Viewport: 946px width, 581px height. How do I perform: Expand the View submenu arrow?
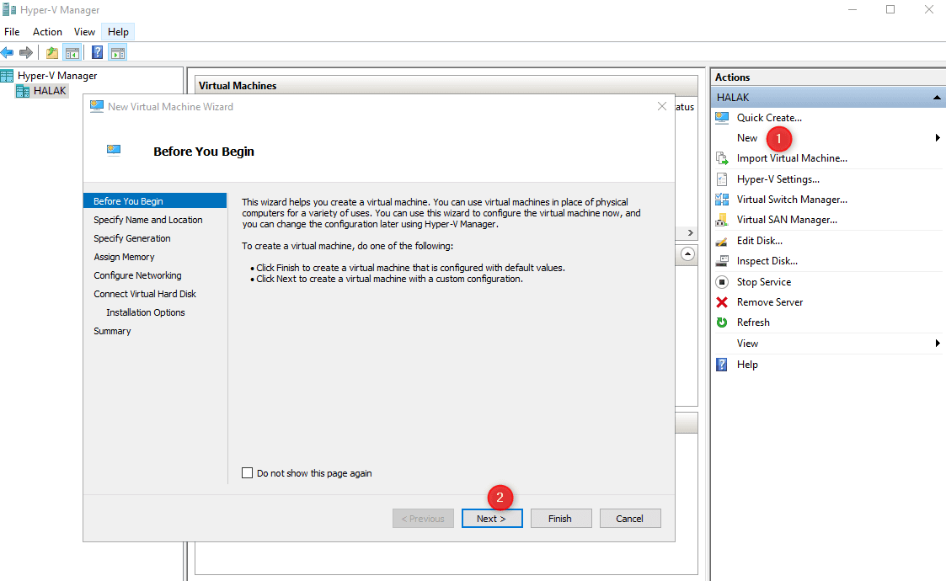(x=938, y=344)
